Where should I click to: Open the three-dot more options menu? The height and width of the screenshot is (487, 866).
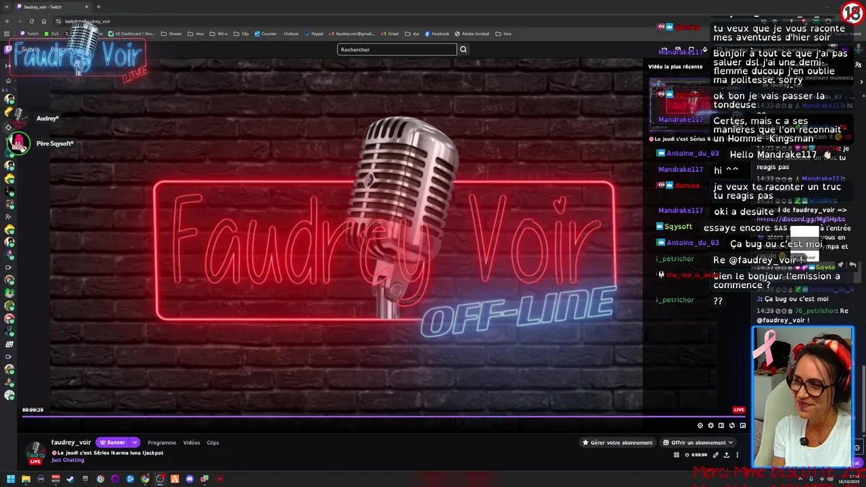coord(737,455)
